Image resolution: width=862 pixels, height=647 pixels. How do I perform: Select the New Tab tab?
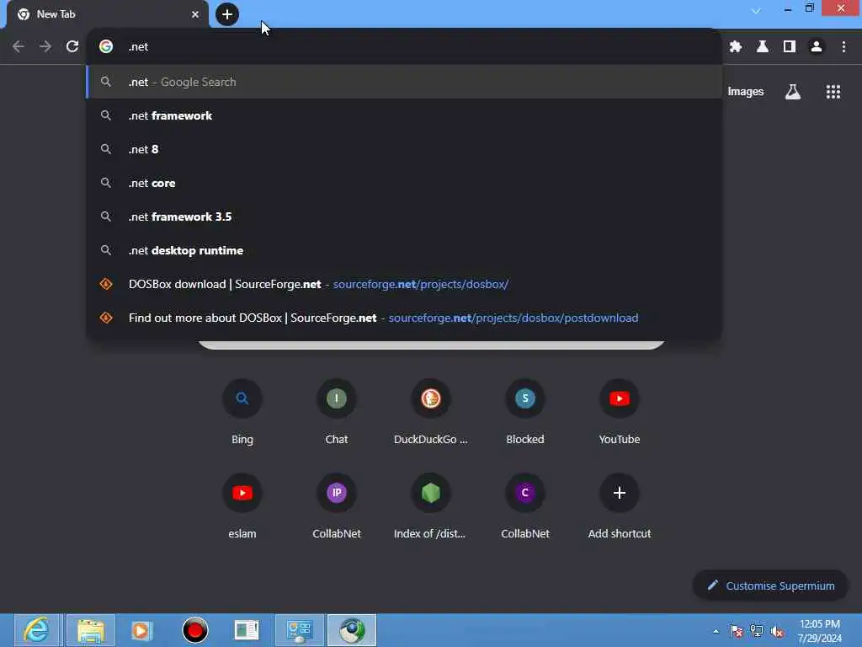coord(108,14)
